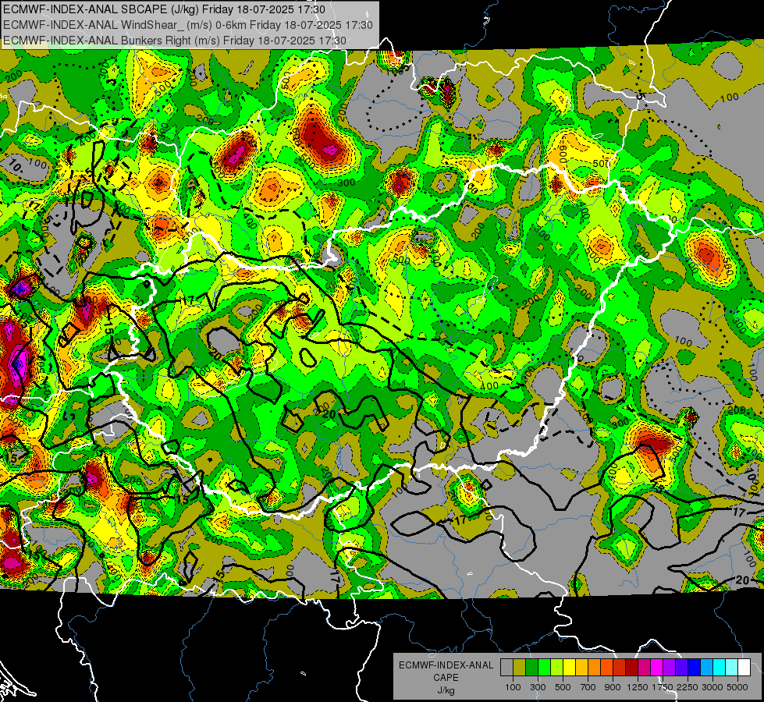The image size is (764, 702).
Task: Click the white legend swatch
Action: pyautogui.click(x=744, y=667)
